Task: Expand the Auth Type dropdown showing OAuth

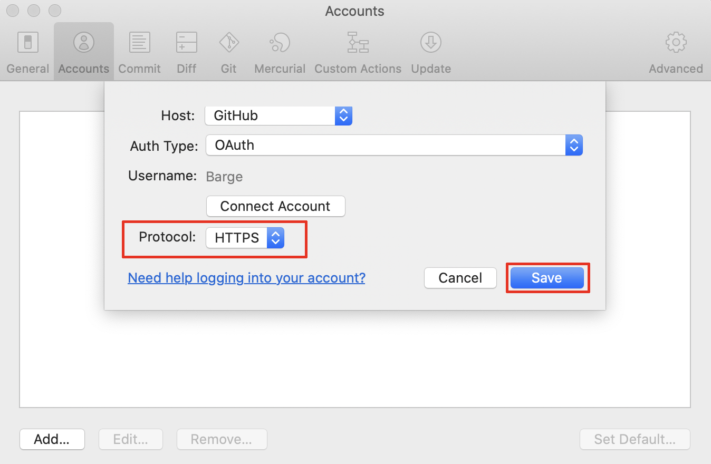Action: 395,145
